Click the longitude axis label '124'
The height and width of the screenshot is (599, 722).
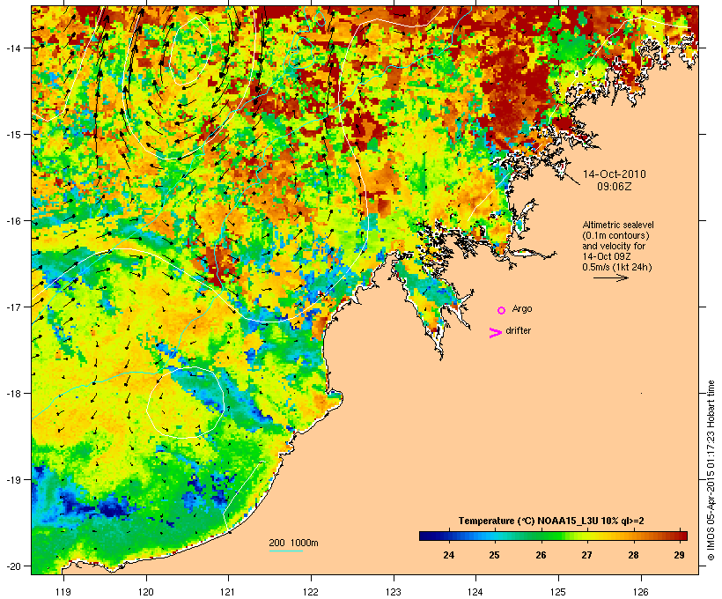pyautogui.click(x=475, y=592)
